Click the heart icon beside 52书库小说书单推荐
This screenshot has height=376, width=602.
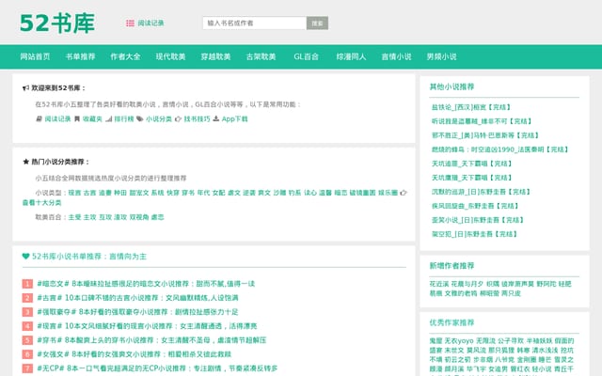point(25,256)
